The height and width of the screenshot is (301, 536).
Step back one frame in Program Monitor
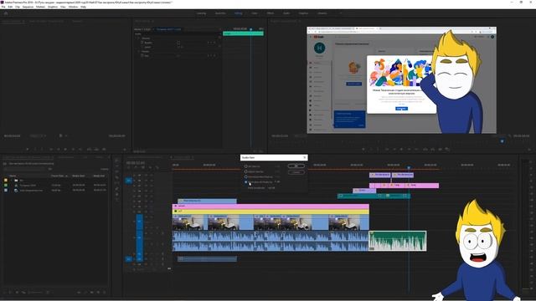394,149
